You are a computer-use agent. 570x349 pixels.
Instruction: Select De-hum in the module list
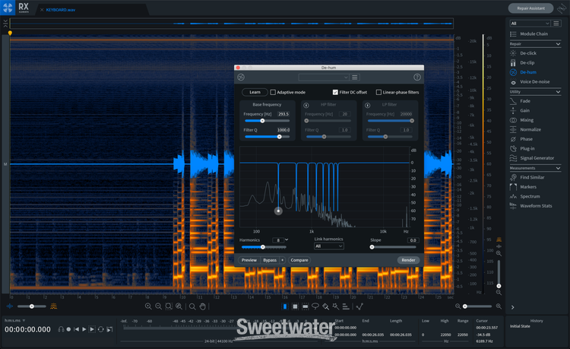tap(524, 72)
